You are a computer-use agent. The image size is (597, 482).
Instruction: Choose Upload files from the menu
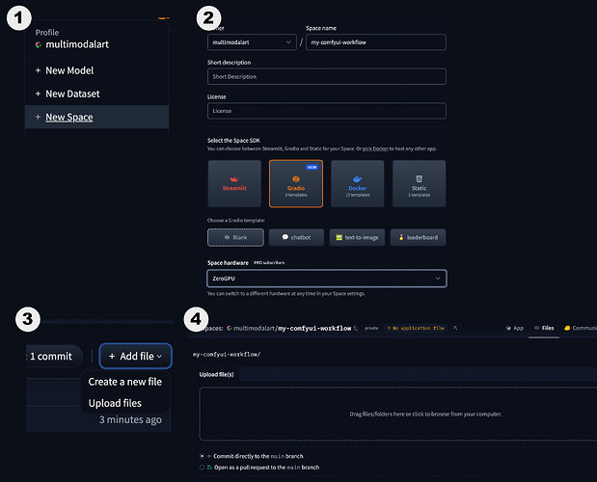click(x=114, y=403)
